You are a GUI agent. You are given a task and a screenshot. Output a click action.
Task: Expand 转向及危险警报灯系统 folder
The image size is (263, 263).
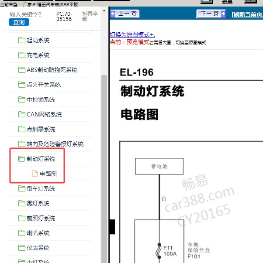(55, 144)
